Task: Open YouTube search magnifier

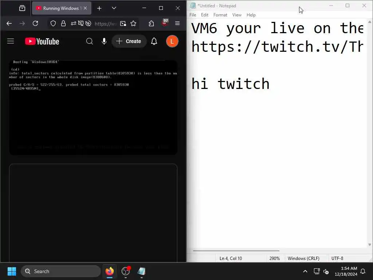Action: pos(90,41)
